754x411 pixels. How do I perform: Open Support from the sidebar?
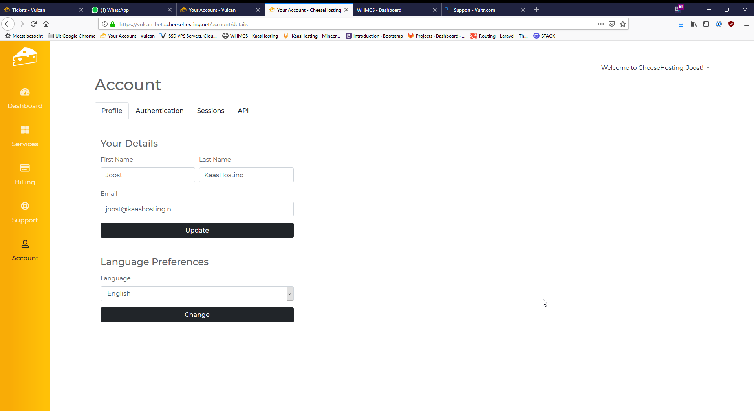pos(25,212)
